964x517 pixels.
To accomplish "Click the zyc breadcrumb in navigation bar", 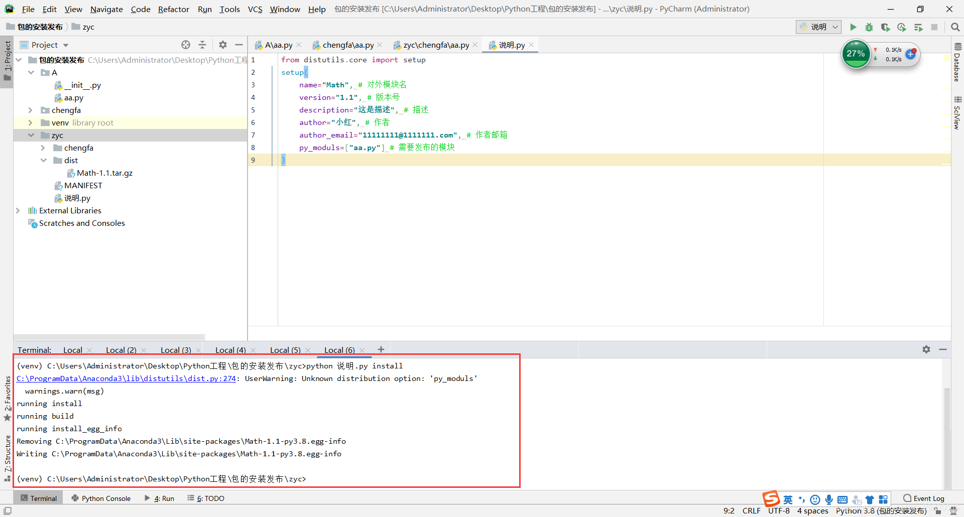I will 83,27.
